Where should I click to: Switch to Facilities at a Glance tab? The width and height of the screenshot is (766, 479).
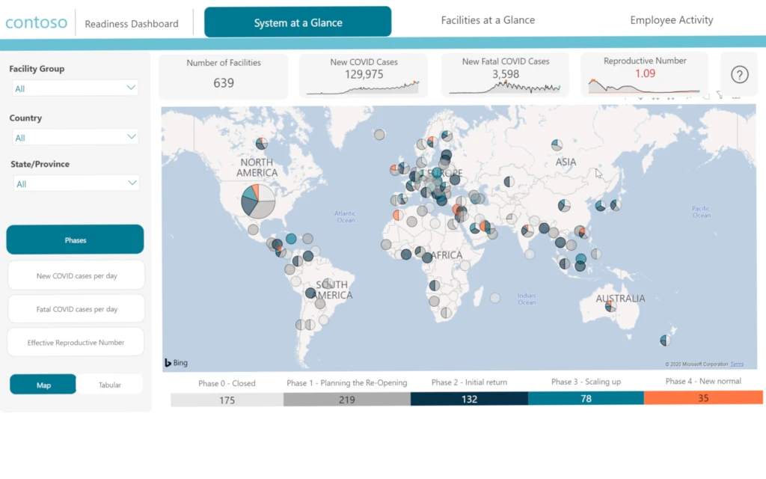(488, 20)
